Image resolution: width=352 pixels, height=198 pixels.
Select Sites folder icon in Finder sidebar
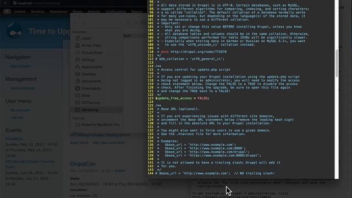(78, 96)
